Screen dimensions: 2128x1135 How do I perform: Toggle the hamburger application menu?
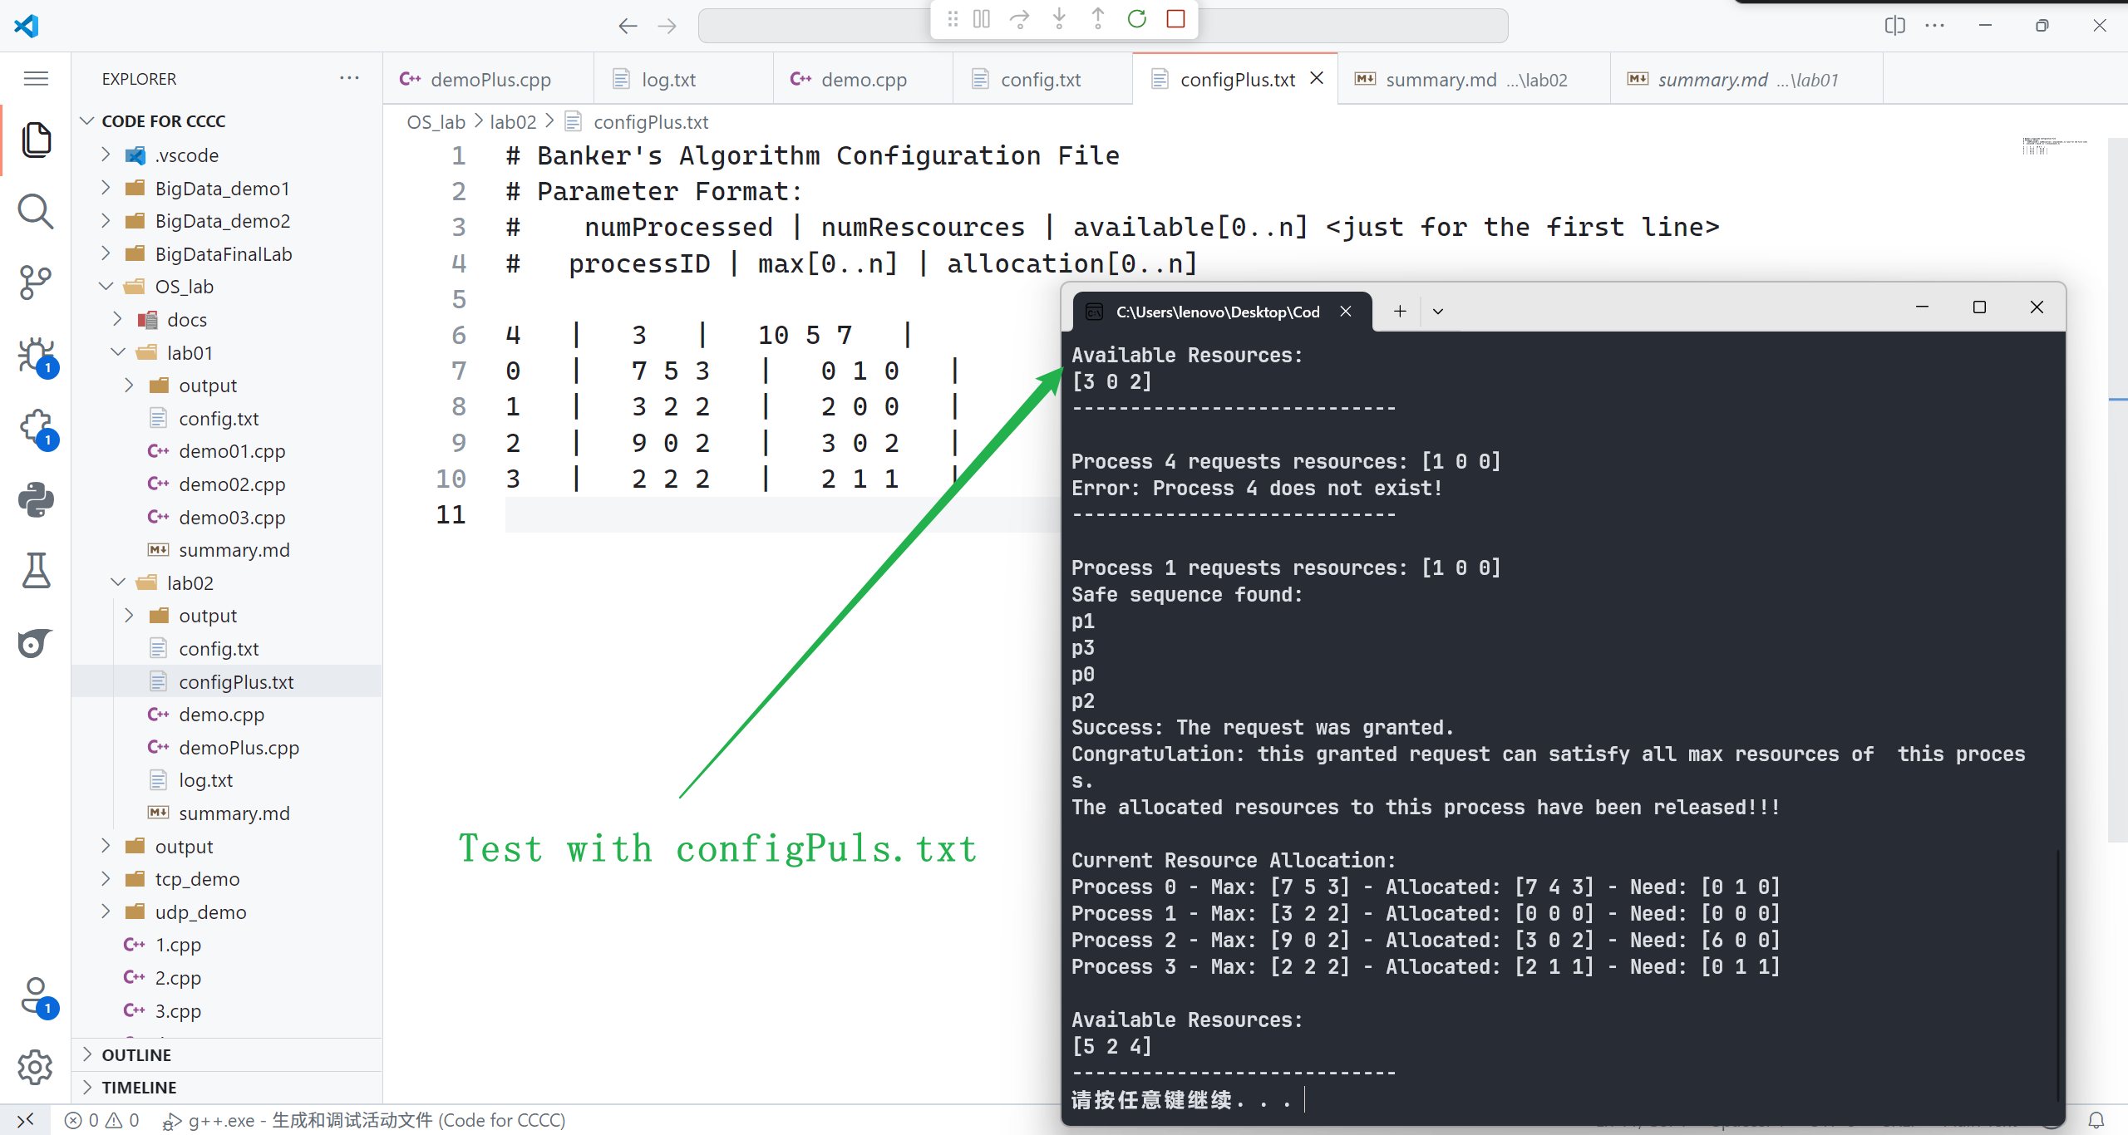pos(35,78)
